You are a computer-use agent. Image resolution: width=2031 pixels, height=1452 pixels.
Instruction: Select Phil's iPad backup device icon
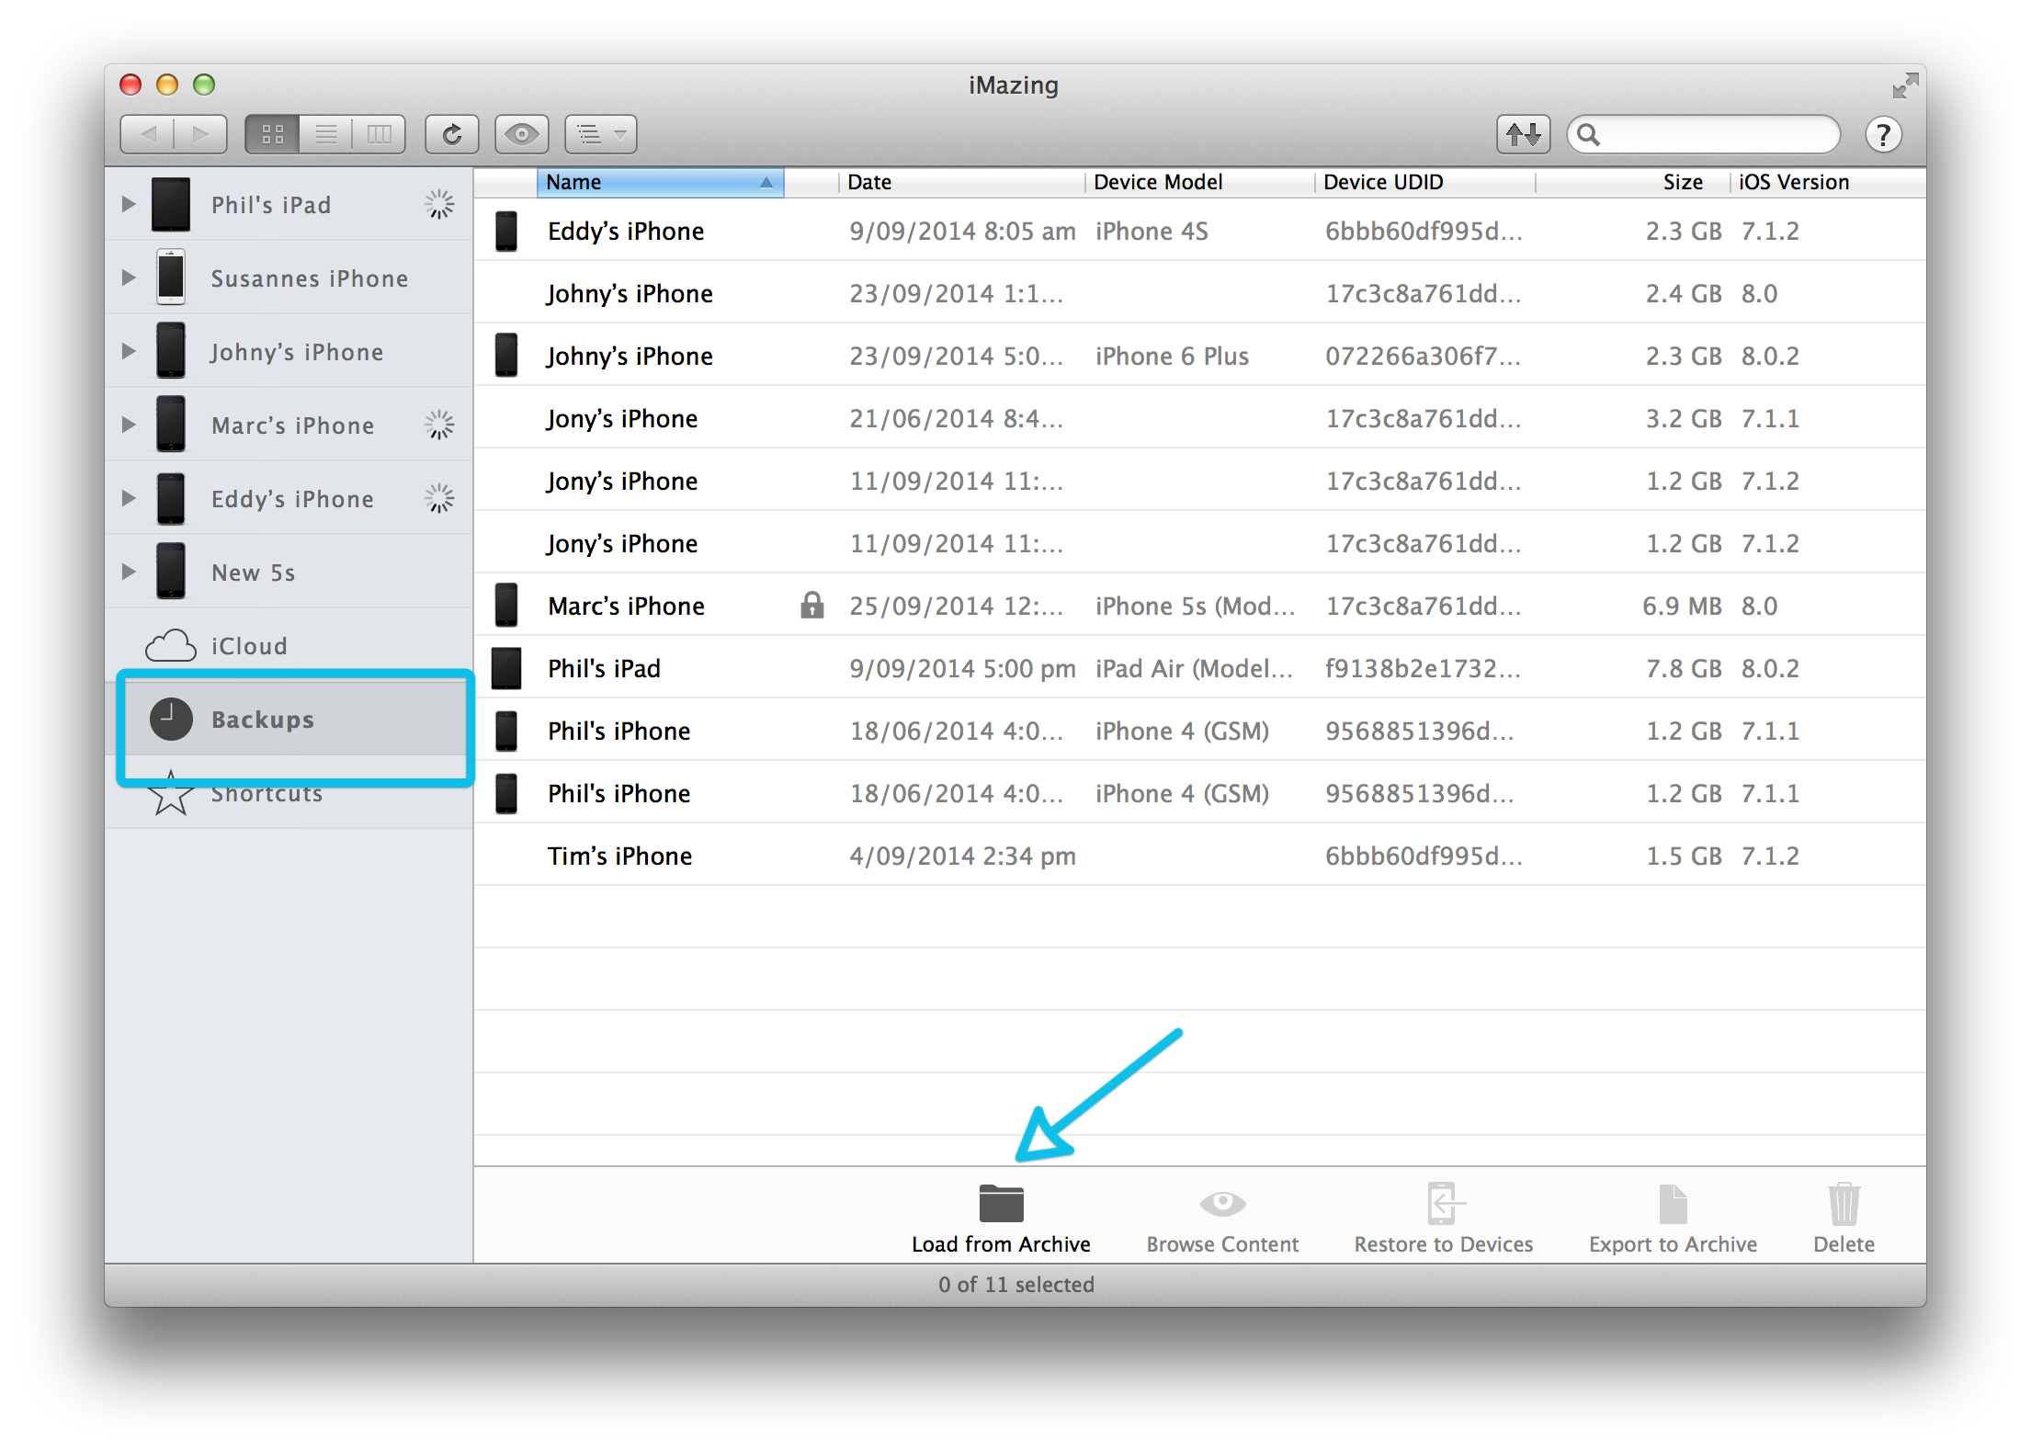tap(505, 668)
